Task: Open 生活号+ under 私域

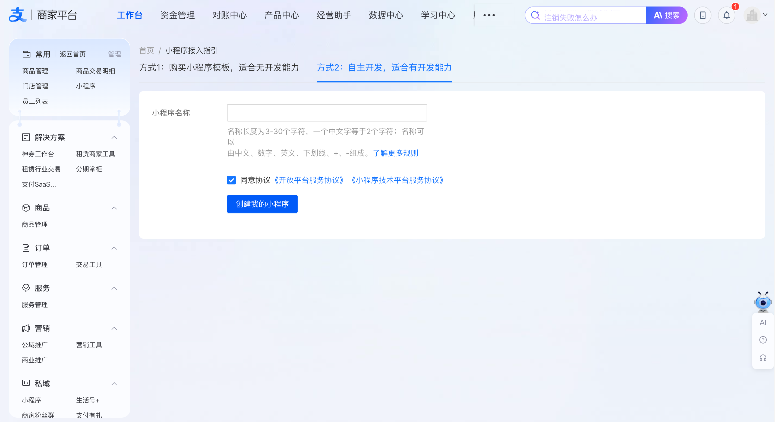Action: click(x=88, y=400)
